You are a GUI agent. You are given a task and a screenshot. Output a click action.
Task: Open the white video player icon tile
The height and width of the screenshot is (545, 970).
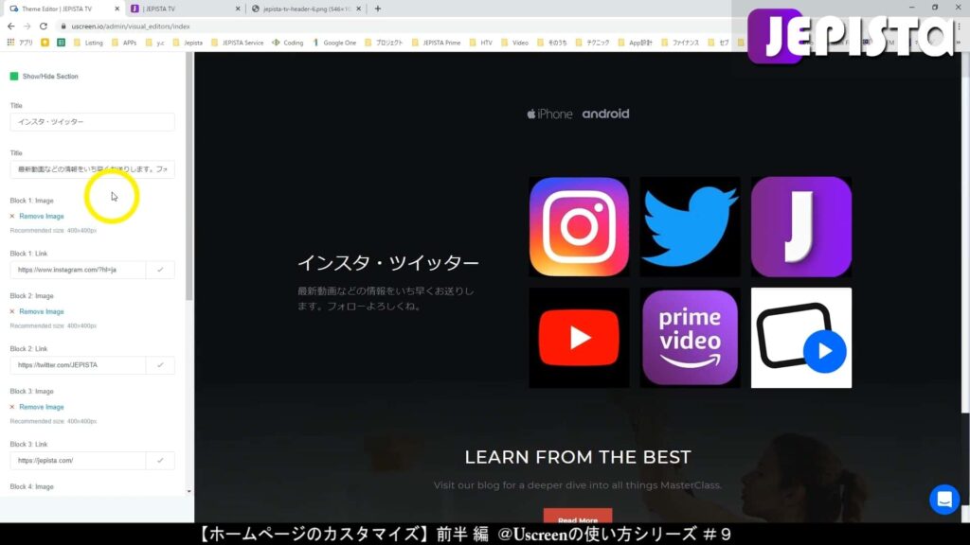tap(801, 338)
